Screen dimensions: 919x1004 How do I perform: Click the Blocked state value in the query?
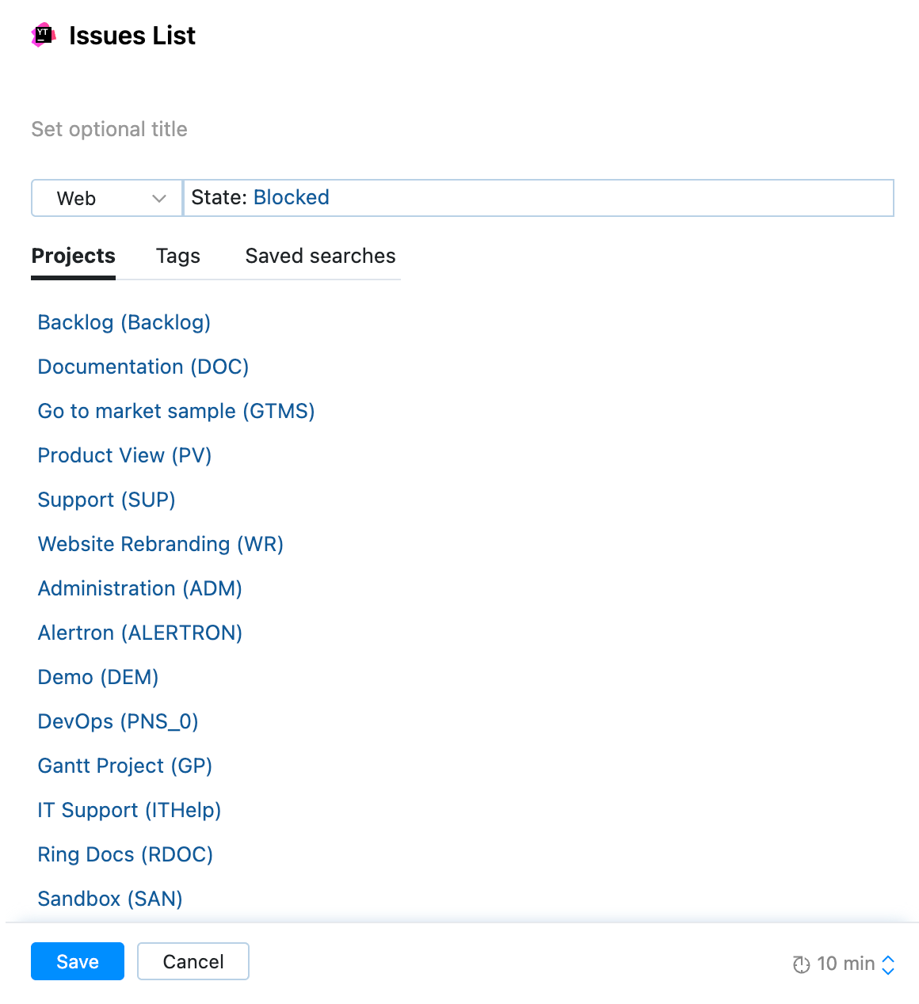pos(292,197)
